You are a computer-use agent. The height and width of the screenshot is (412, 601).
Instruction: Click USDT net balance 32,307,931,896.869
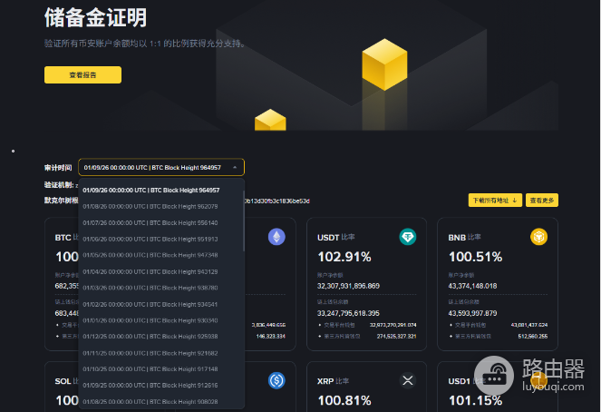pyautogui.click(x=348, y=286)
